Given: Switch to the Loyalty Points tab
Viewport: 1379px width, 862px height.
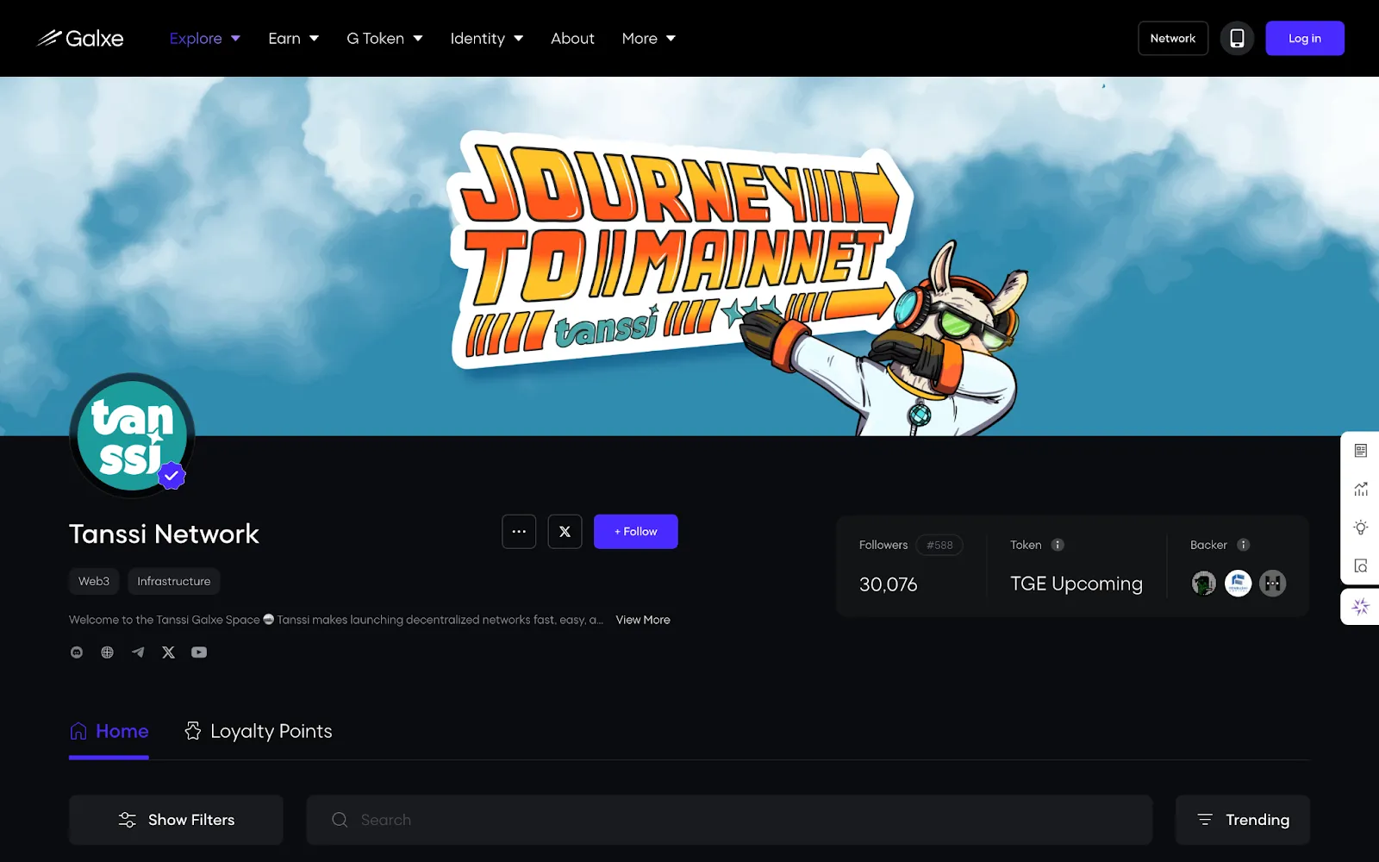Looking at the screenshot, I should click(259, 732).
